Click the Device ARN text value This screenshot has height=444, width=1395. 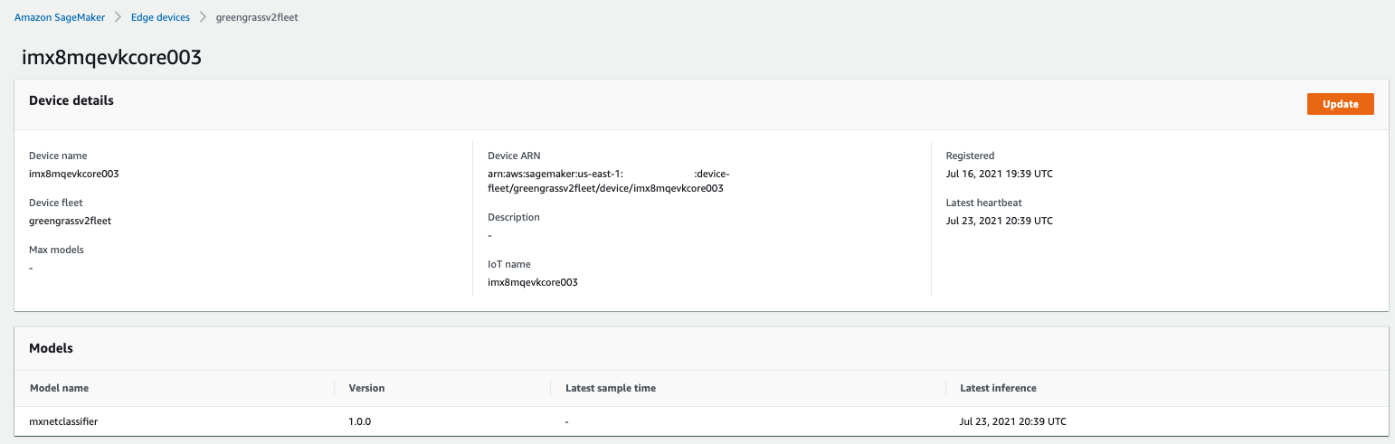(614, 181)
